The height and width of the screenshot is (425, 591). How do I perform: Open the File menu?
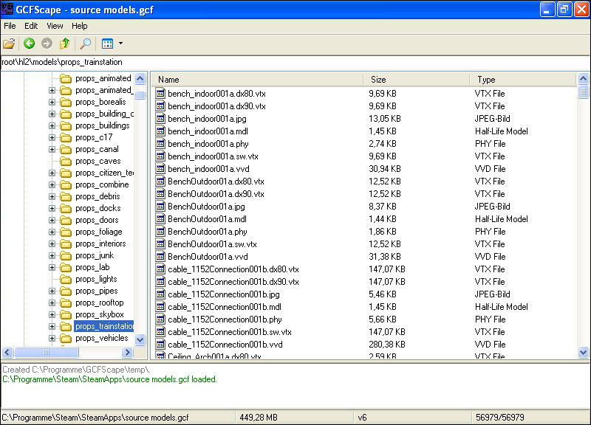pos(10,26)
